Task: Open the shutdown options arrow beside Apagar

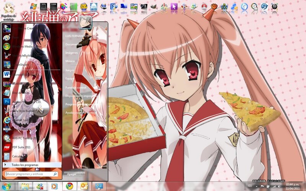Action: (x=83, y=174)
